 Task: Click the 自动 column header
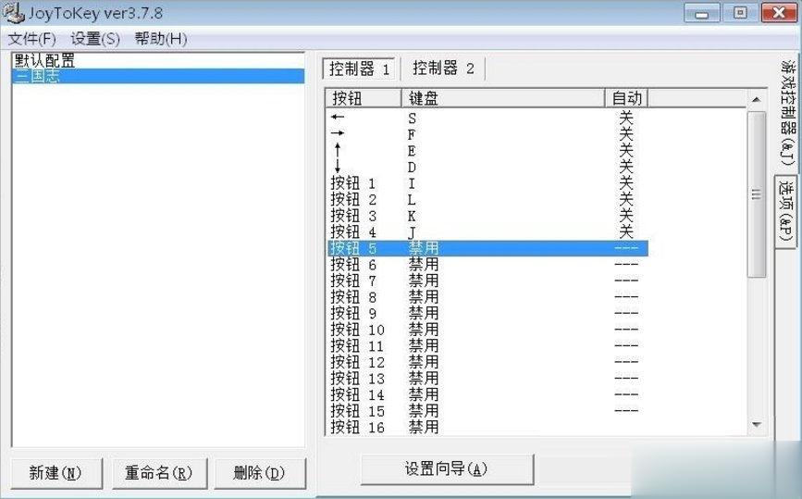[627, 98]
